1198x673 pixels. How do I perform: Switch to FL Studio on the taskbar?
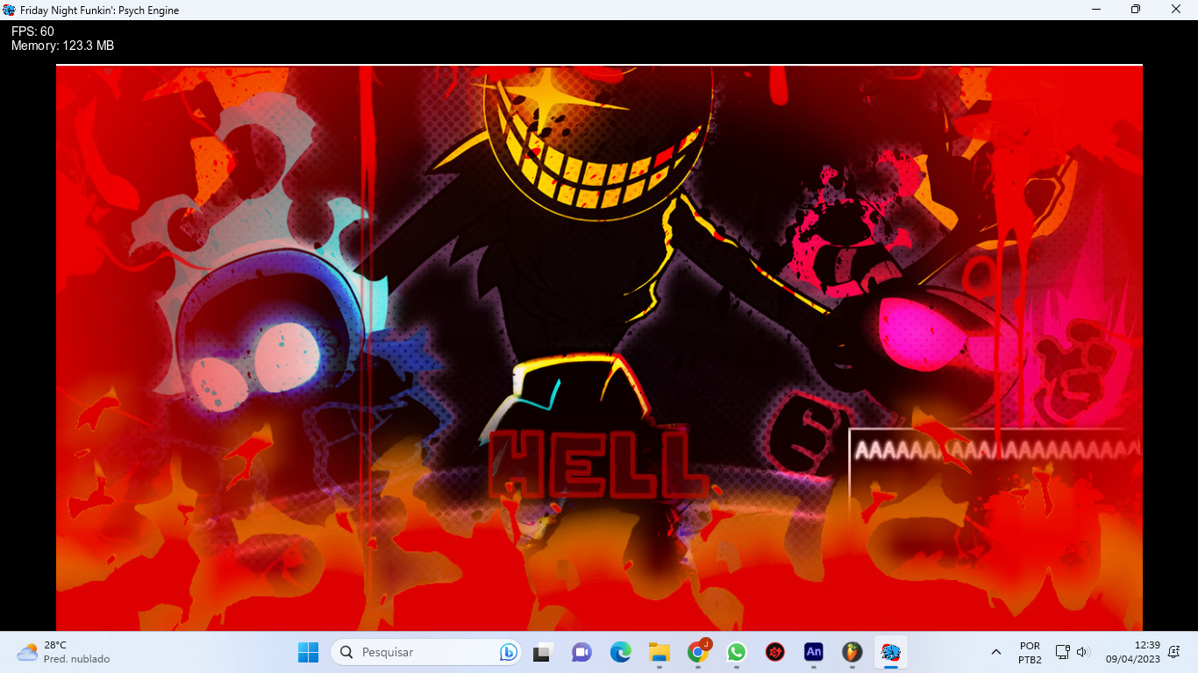pyautogui.click(x=852, y=652)
